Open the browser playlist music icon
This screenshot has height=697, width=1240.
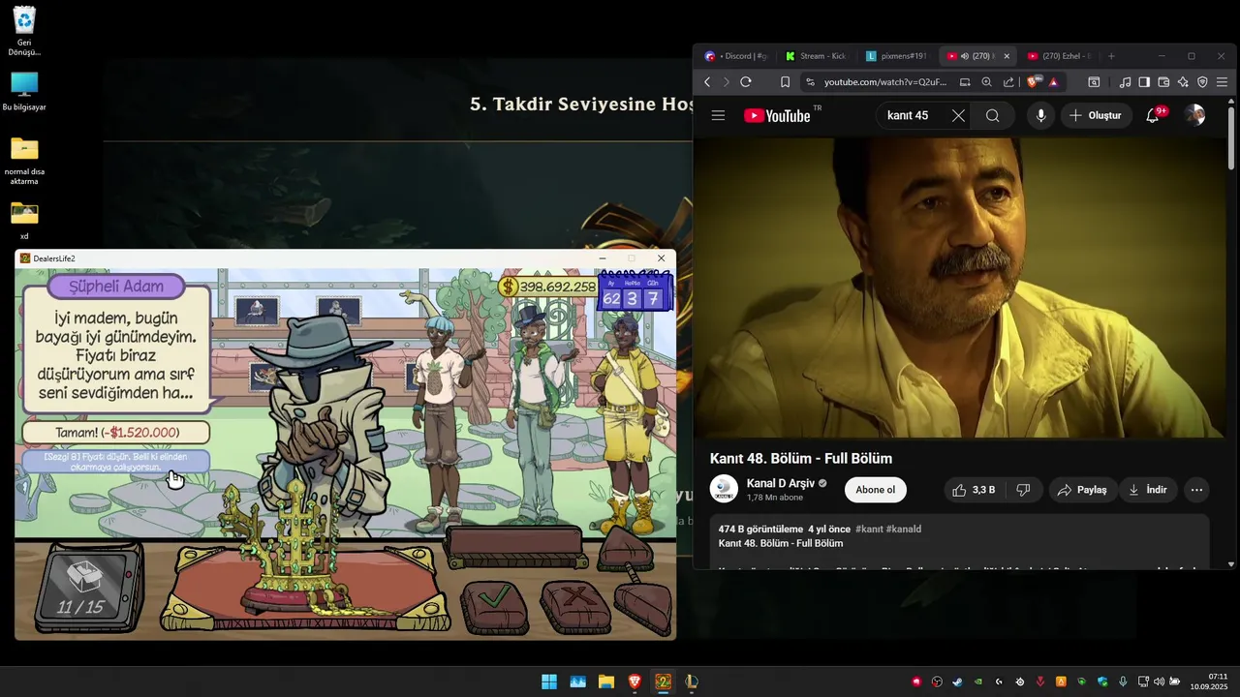(1125, 82)
